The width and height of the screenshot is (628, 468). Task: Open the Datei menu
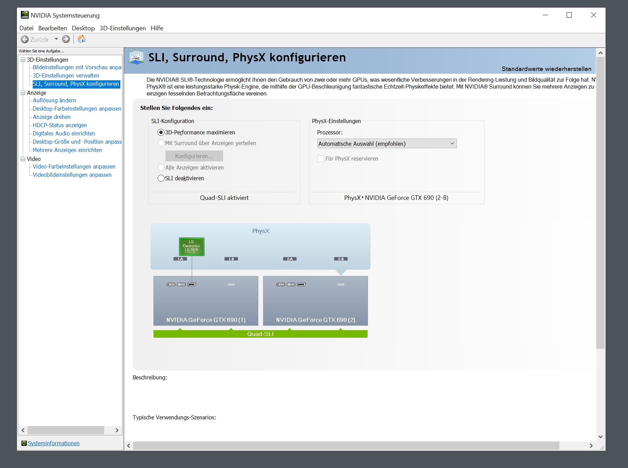27,28
